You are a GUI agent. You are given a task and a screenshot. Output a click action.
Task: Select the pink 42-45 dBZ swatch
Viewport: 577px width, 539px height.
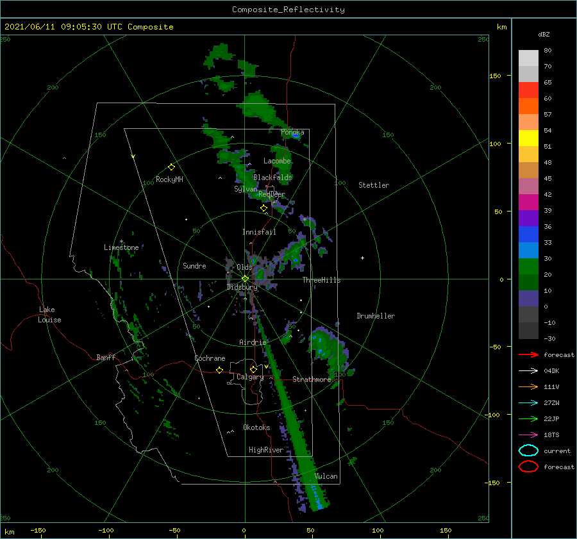pyautogui.click(x=528, y=186)
